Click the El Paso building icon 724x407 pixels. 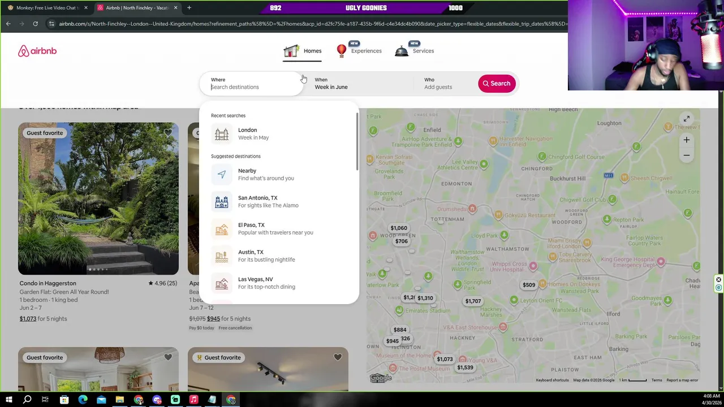coord(222,228)
